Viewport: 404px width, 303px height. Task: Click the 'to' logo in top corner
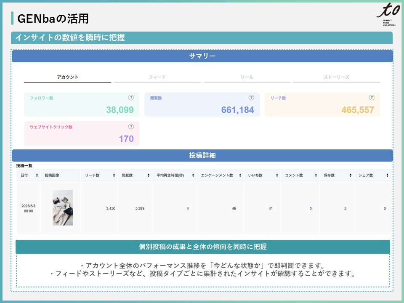pyautogui.click(x=385, y=16)
